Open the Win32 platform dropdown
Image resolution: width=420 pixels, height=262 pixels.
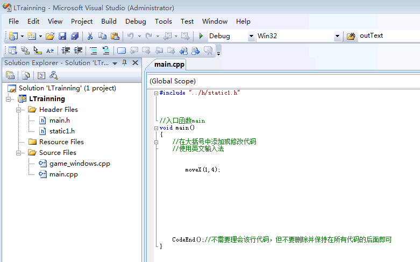coord(337,36)
